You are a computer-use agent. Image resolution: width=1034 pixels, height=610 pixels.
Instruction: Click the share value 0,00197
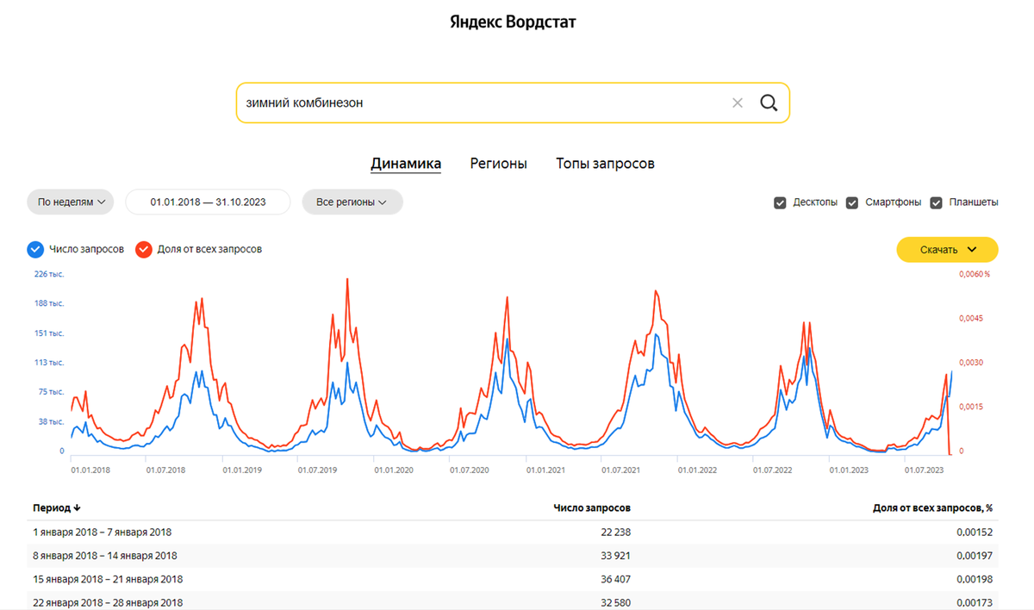click(975, 556)
